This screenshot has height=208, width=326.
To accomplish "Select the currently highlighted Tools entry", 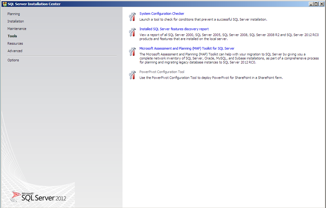I will (x=12, y=36).
